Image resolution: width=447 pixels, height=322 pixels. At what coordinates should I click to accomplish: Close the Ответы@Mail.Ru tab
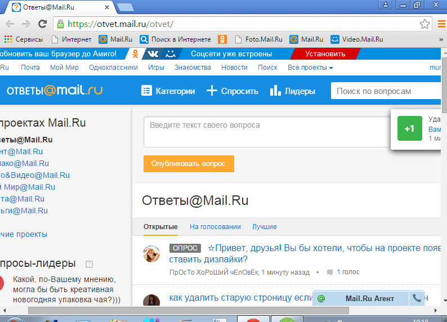pos(107,7)
